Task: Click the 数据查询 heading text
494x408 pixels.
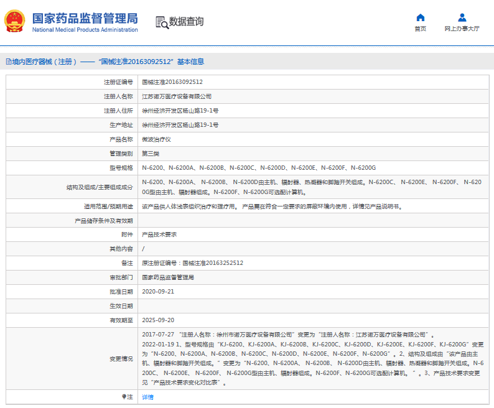Action: pyautogui.click(x=186, y=21)
